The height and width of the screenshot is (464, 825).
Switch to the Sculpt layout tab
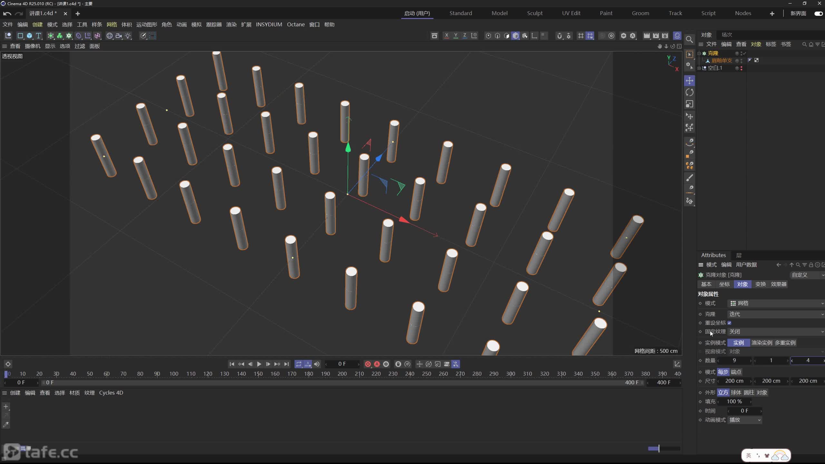(x=535, y=13)
